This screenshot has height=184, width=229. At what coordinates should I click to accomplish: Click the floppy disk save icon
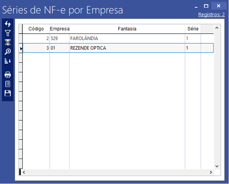point(8,93)
